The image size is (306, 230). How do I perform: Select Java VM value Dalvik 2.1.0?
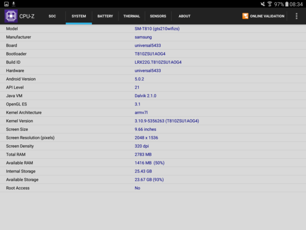145,96
